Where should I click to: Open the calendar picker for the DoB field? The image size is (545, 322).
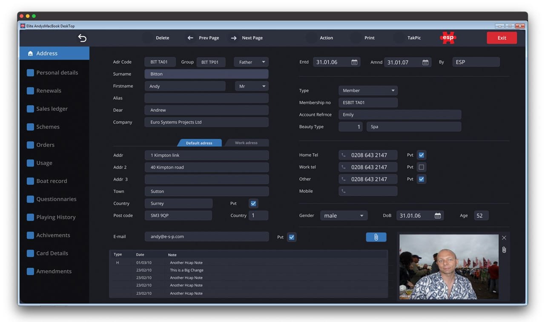coord(438,215)
